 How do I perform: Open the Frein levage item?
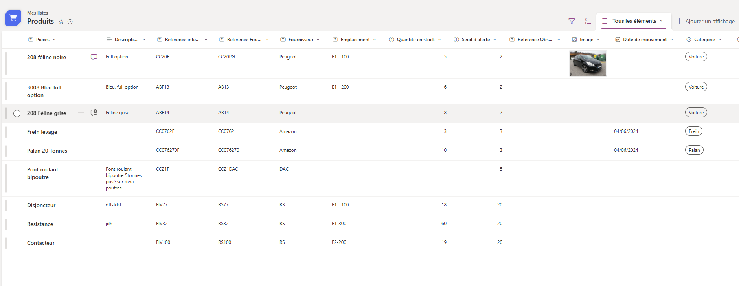[42, 132]
